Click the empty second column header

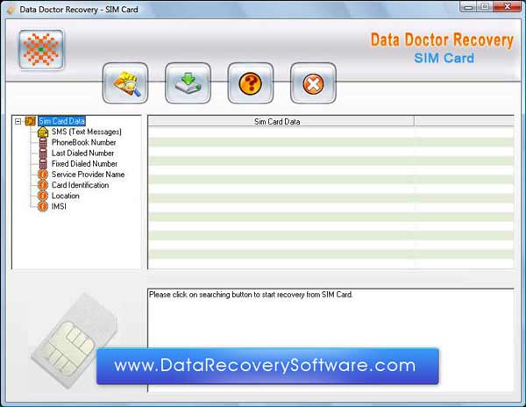464,121
